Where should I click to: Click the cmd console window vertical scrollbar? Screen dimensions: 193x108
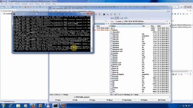(91, 34)
